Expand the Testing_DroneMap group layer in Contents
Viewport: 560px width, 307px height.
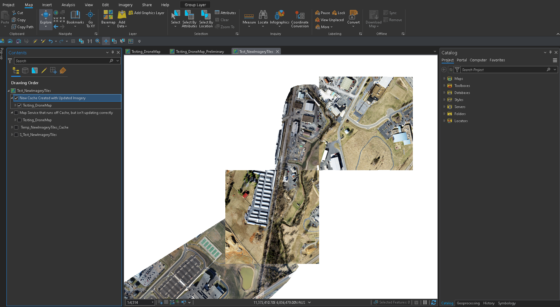pos(15,105)
